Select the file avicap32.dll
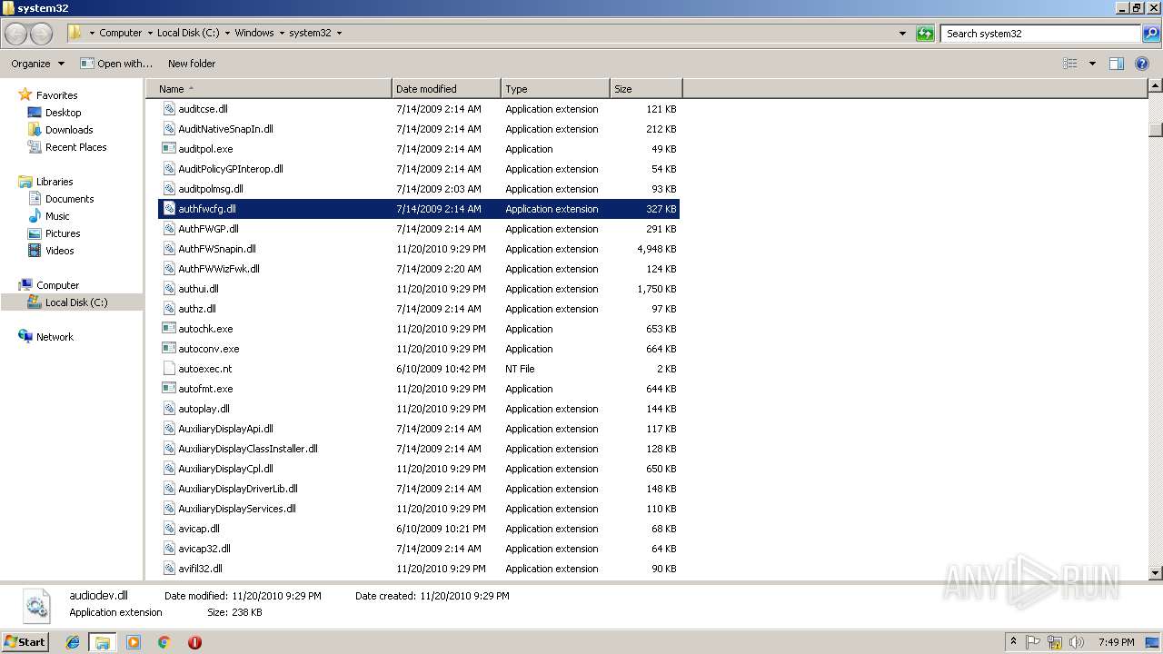 420,549
